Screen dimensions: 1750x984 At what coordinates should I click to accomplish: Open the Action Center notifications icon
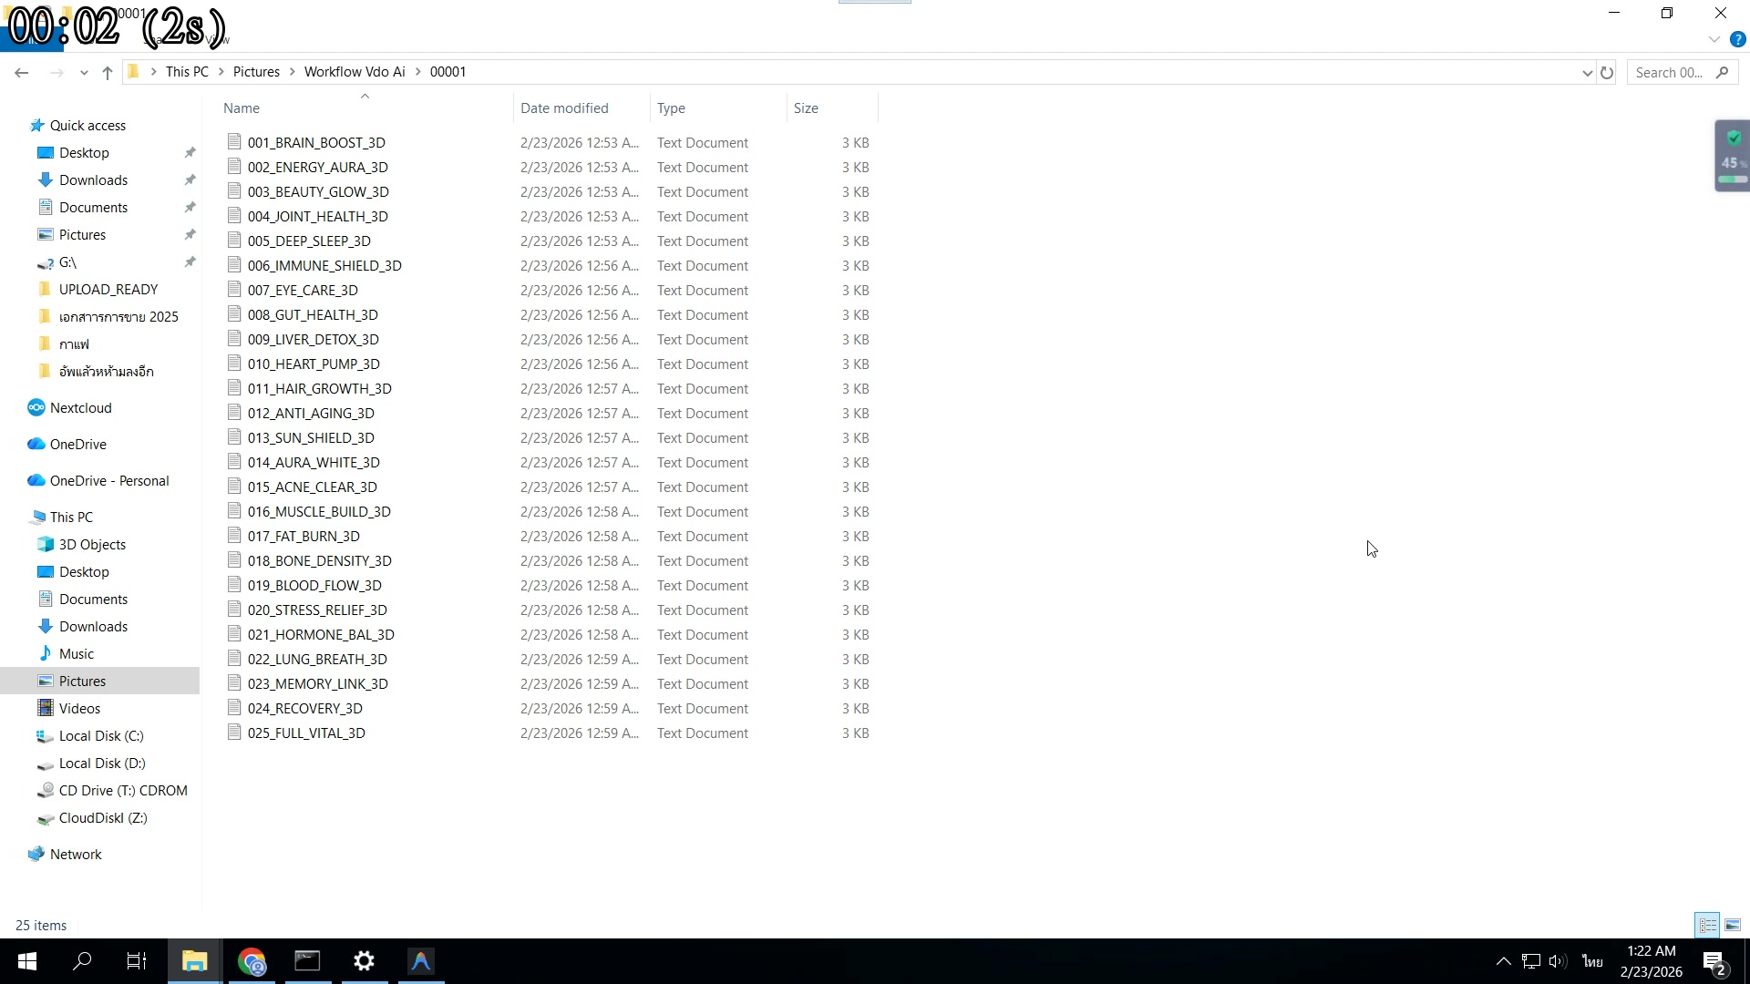[x=1714, y=962]
